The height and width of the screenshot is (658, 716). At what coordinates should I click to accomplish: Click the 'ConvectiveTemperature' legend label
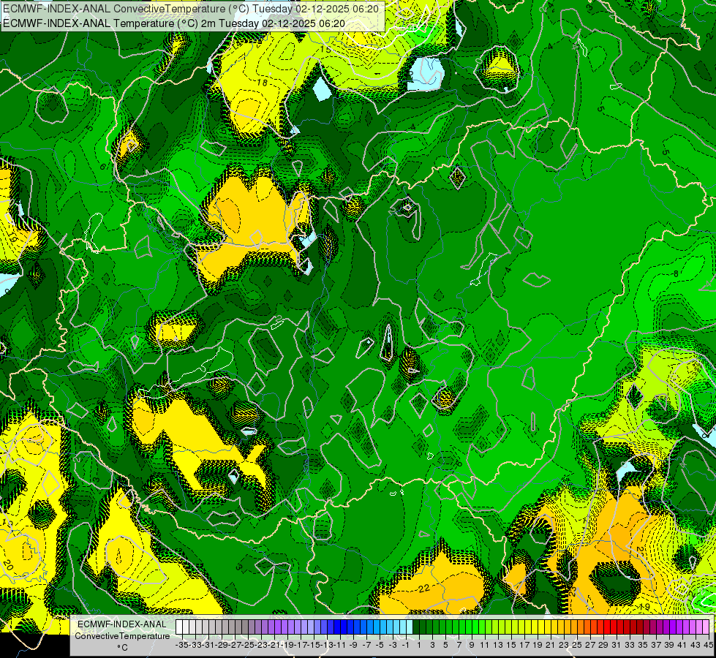tap(122, 635)
